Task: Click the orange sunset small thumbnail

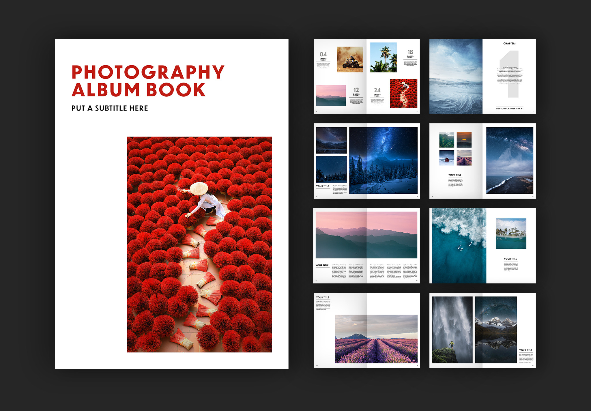Action: click(464, 140)
